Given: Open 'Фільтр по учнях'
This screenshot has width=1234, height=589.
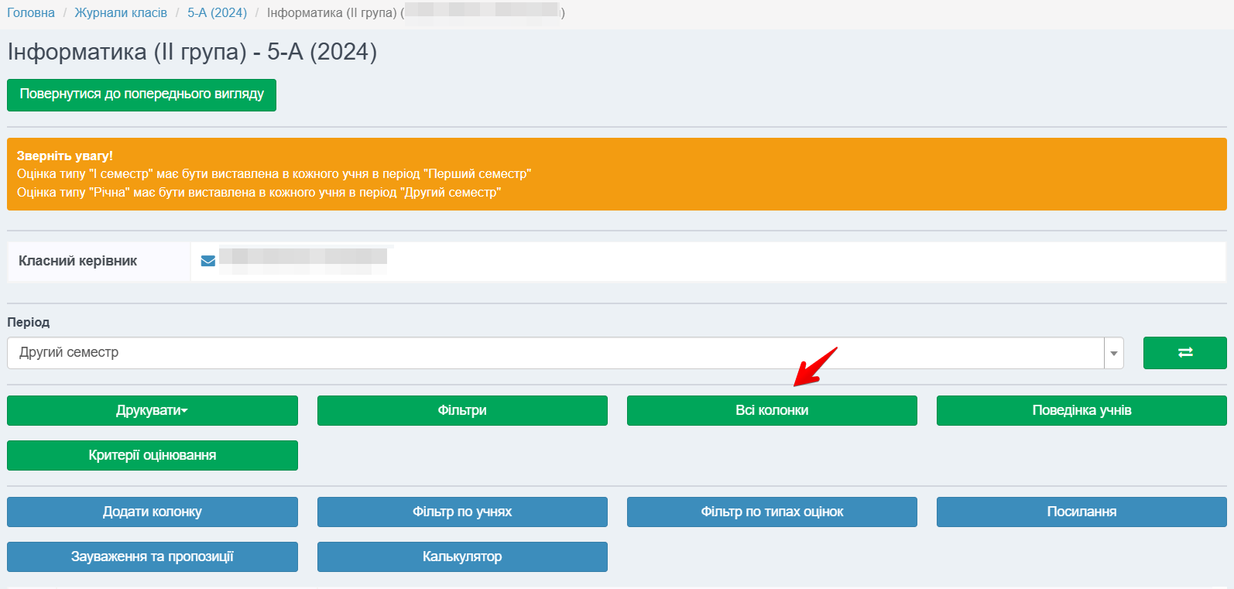Looking at the screenshot, I should tap(462, 512).
